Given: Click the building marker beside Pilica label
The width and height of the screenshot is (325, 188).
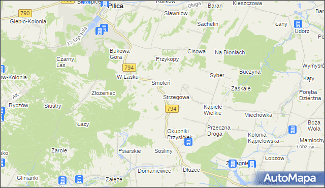Looking at the screenshot, I should point(105,4).
